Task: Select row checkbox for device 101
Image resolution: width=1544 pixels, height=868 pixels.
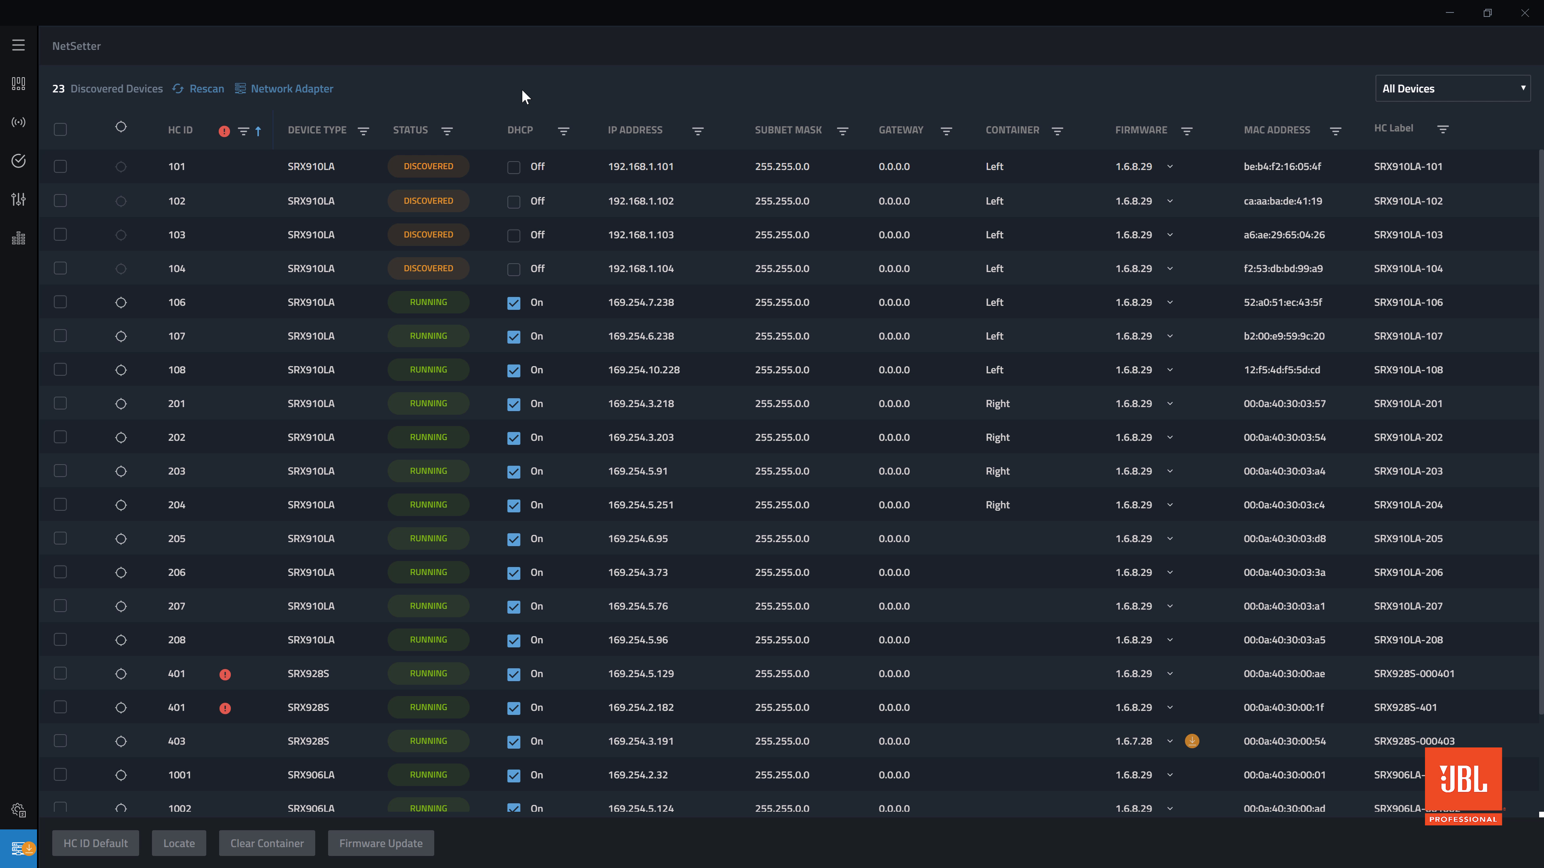Action: coord(60,166)
